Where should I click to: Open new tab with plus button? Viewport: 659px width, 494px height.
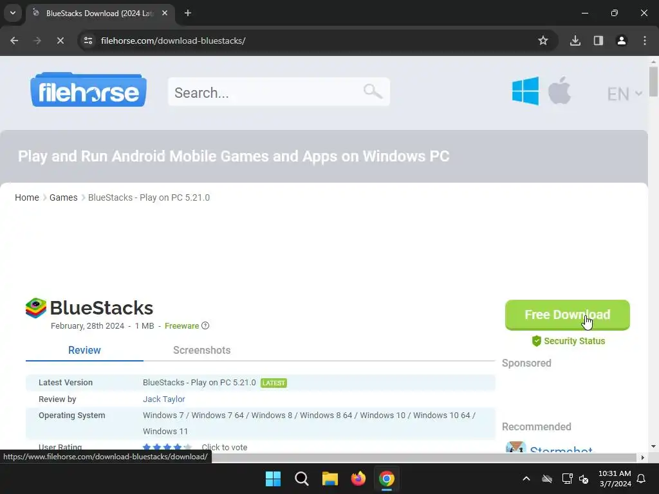pyautogui.click(x=188, y=13)
